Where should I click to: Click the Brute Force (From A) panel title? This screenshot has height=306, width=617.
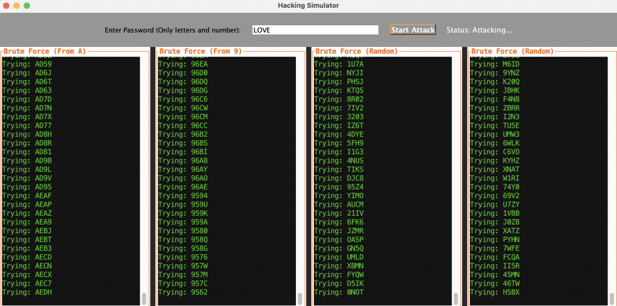[45, 51]
